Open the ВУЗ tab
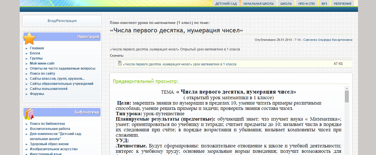Viewport: 376px width, 155px height. point(324,4)
